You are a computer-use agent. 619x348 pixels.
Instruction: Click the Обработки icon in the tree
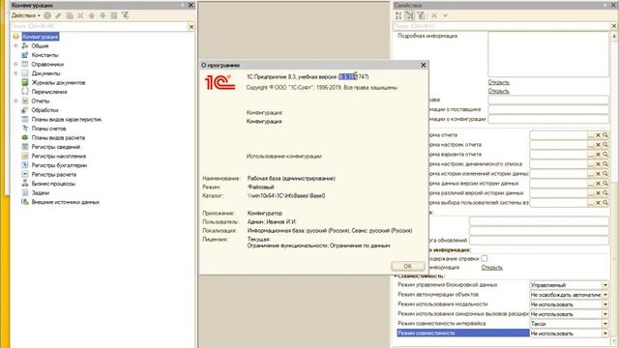coord(25,110)
